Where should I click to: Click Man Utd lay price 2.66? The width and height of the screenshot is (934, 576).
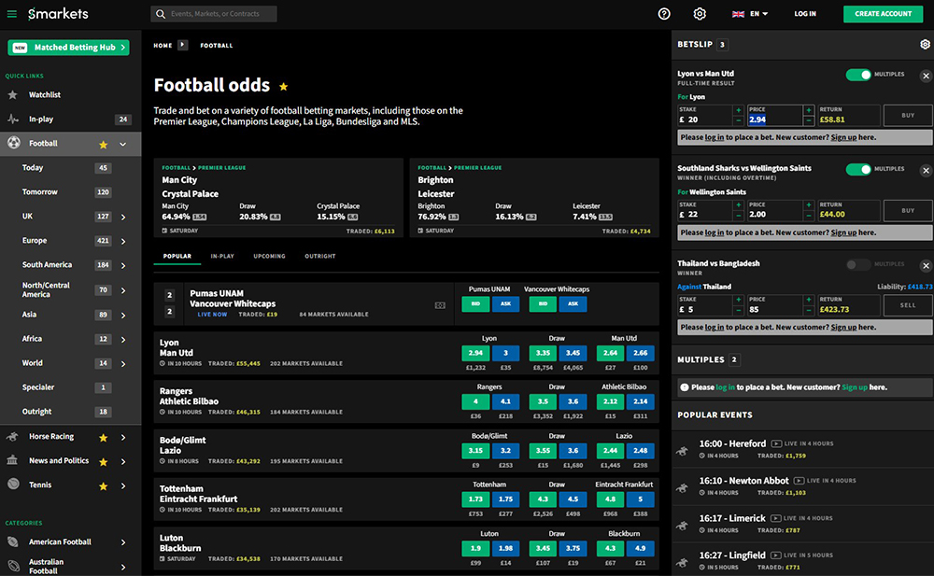click(x=641, y=353)
